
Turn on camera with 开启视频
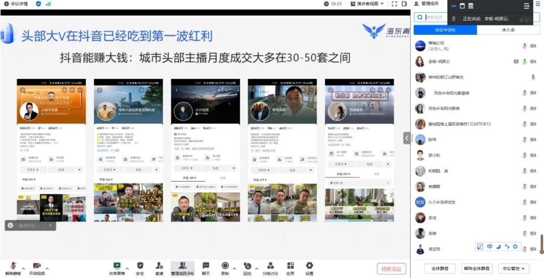37,265
